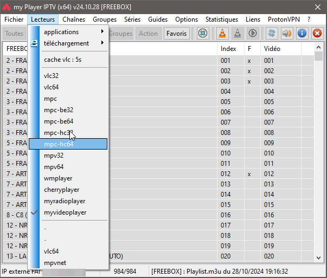Click the scrollbar down arrow

point(318,258)
